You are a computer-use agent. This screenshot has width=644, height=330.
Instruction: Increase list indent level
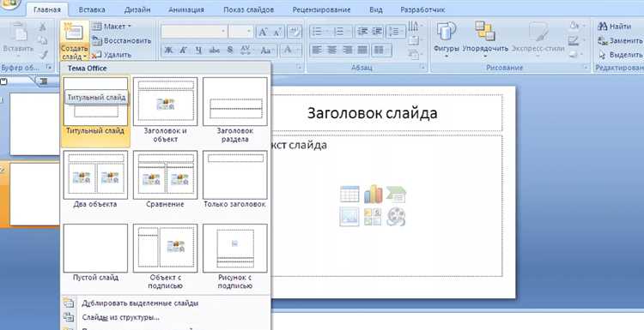[377, 32]
